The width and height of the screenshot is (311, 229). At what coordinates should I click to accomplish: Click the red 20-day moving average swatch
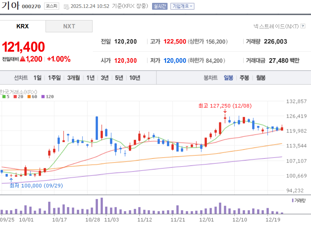(x=15, y=97)
